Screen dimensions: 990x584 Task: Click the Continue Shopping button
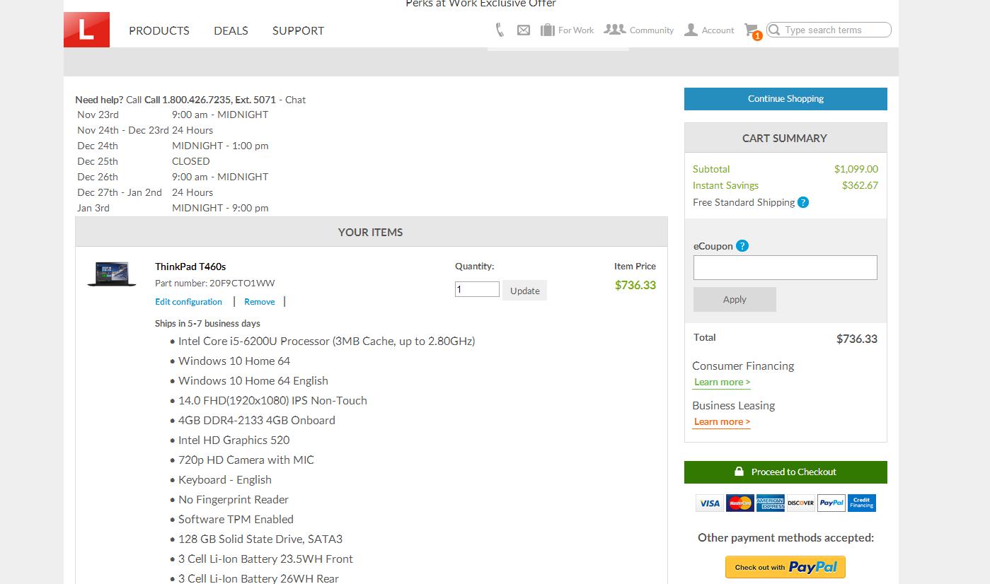[785, 99]
